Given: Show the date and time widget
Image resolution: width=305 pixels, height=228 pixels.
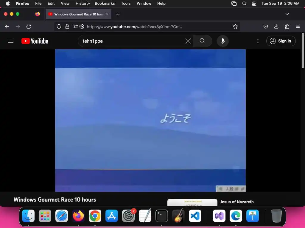Looking at the screenshot, I should coord(280,4).
